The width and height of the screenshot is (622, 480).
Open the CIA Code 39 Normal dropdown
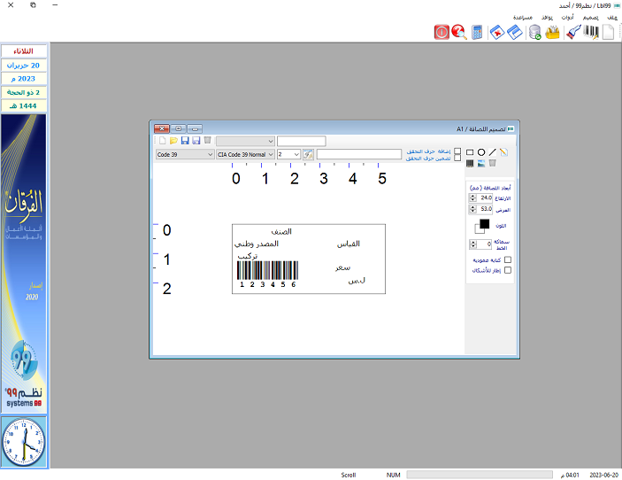(270, 154)
